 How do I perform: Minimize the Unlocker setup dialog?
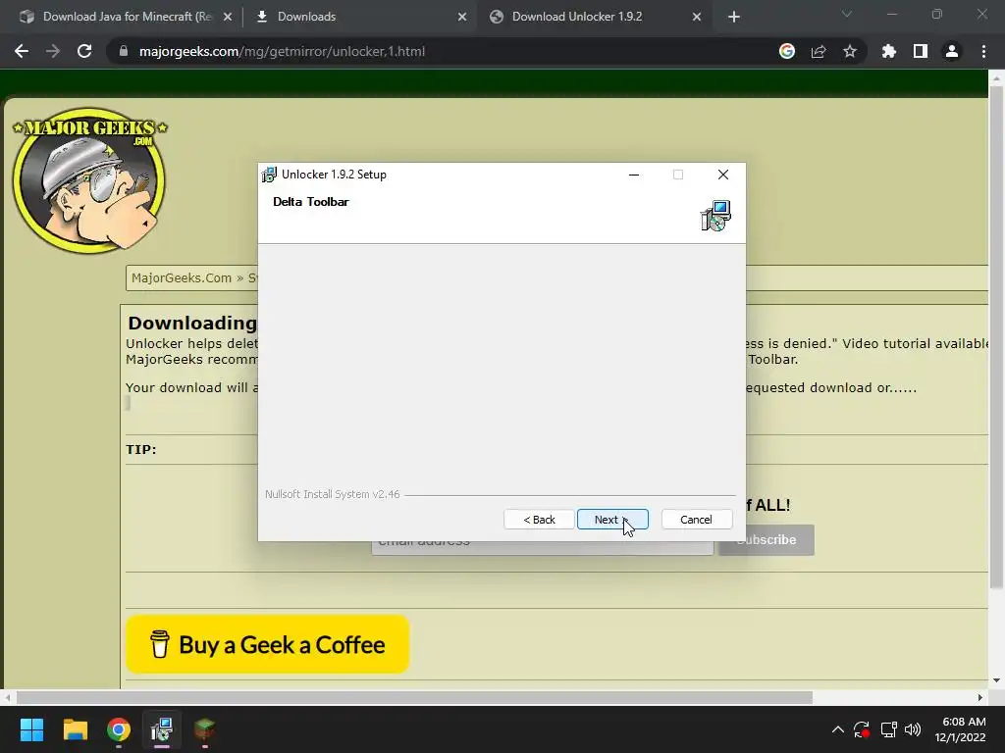(x=634, y=175)
